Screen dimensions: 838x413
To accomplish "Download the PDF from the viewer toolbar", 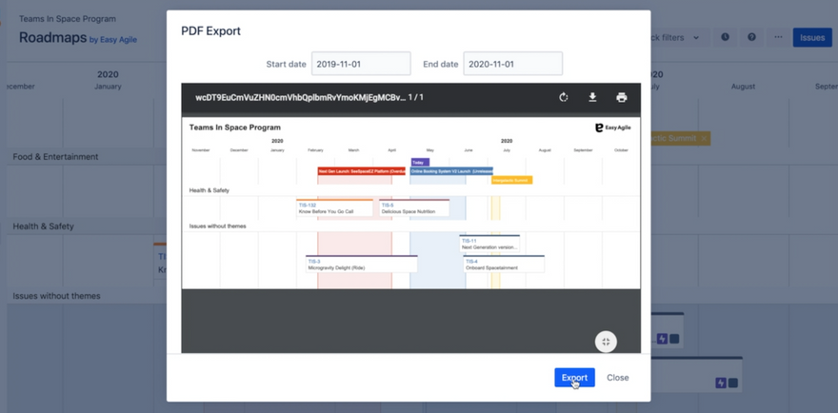I will [592, 97].
